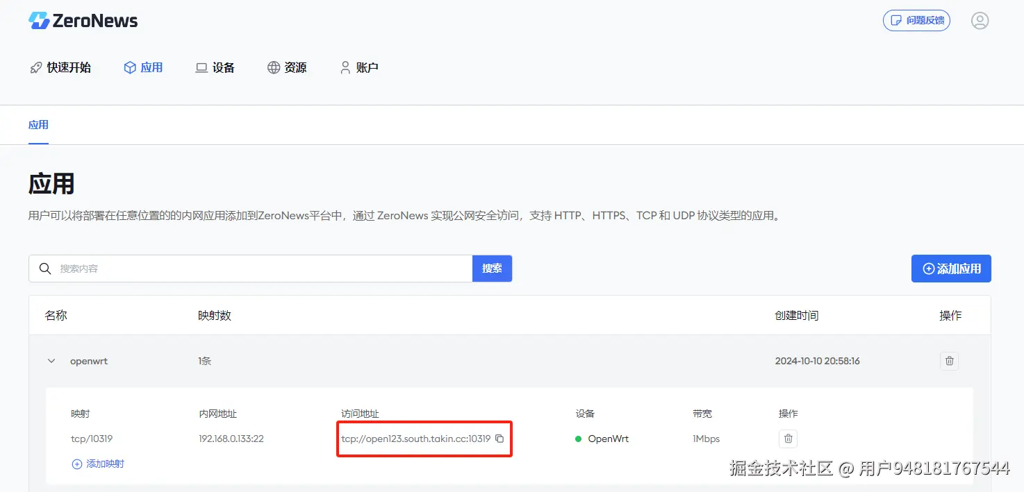Click the 访问地址 column header
1024x492 pixels.
click(361, 414)
